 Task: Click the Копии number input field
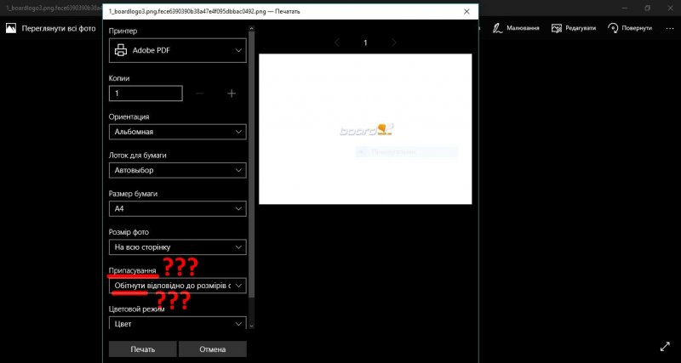(x=146, y=94)
